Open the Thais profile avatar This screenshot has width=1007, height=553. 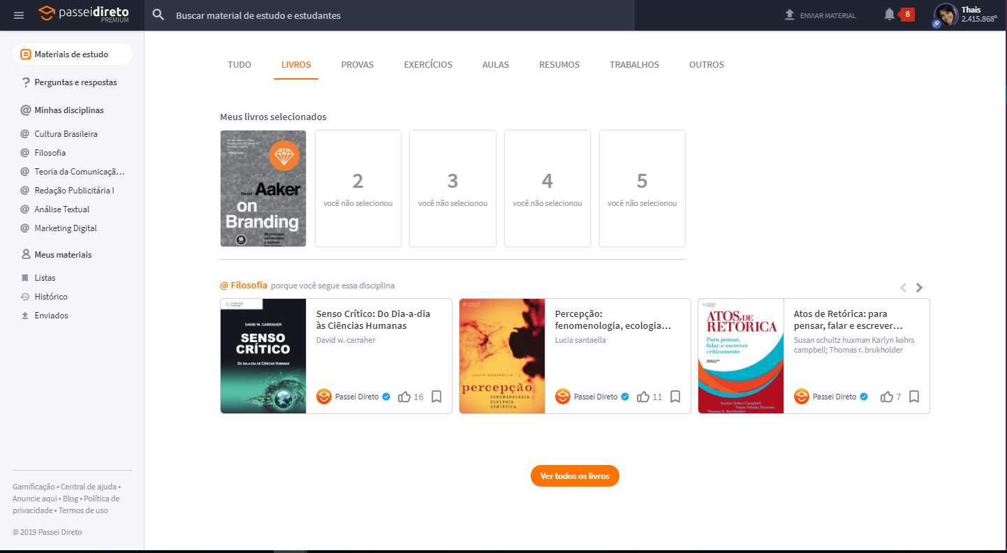946,15
